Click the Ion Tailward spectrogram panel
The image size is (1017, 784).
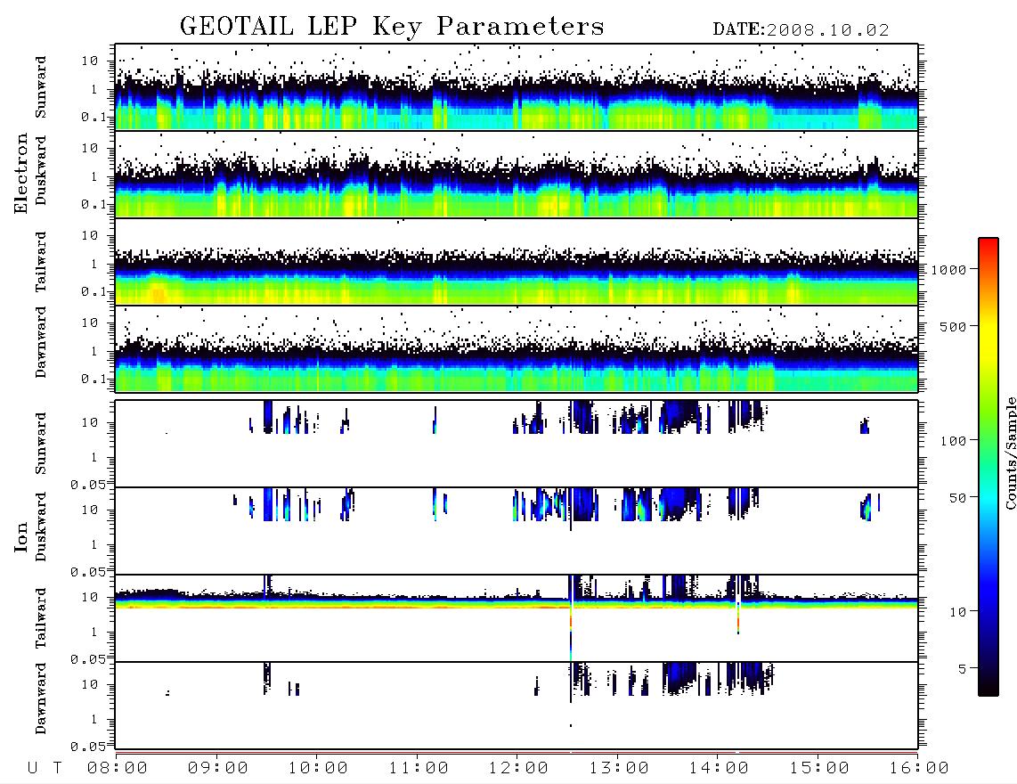pos(517,618)
